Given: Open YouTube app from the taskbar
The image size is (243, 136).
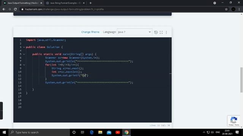Looking at the screenshot, I should (118, 132).
